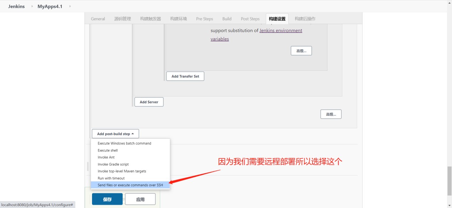Image resolution: width=452 pixels, height=208 pixels.
Task: Select 'Invoke Gradle script' option
Action: [113, 164]
